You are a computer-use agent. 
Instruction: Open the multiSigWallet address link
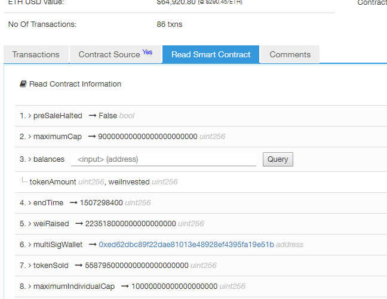[186, 245]
